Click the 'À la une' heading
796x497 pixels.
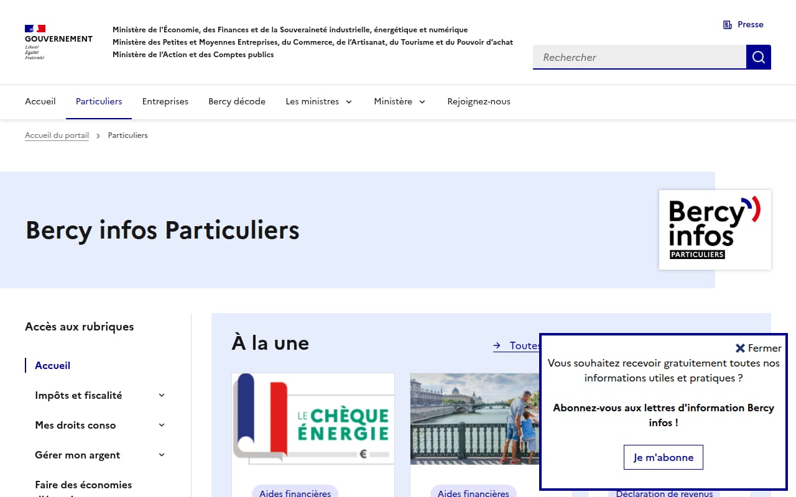click(x=271, y=343)
